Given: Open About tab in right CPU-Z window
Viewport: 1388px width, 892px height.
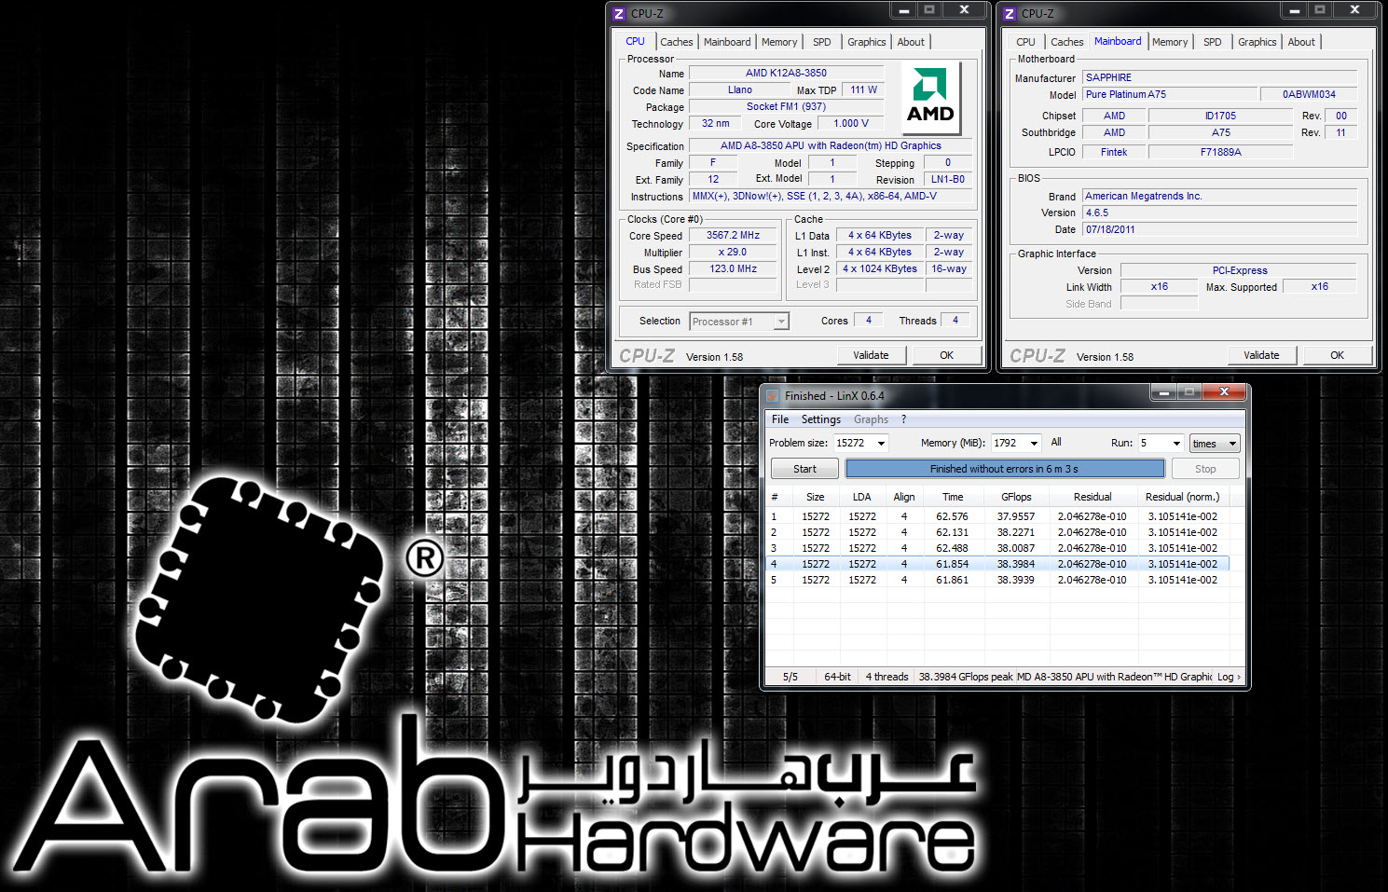Looking at the screenshot, I should [x=1301, y=42].
